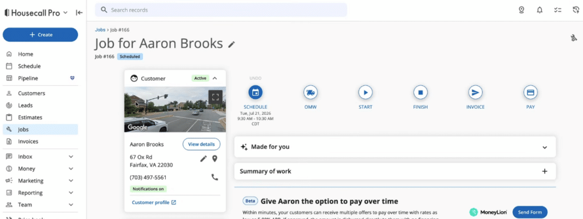Open the map location icon in top bar
This screenshot has width=583, height=219.
522,10
